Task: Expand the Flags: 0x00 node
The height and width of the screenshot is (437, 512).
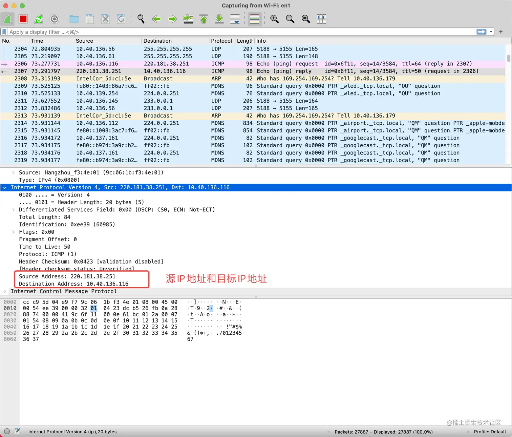Action: (x=13, y=232)
